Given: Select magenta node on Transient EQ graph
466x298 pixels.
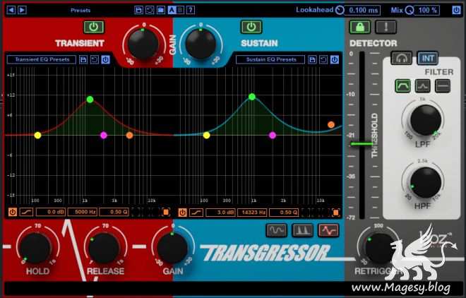Looking at the screenshot, I should tap(104, 136).
